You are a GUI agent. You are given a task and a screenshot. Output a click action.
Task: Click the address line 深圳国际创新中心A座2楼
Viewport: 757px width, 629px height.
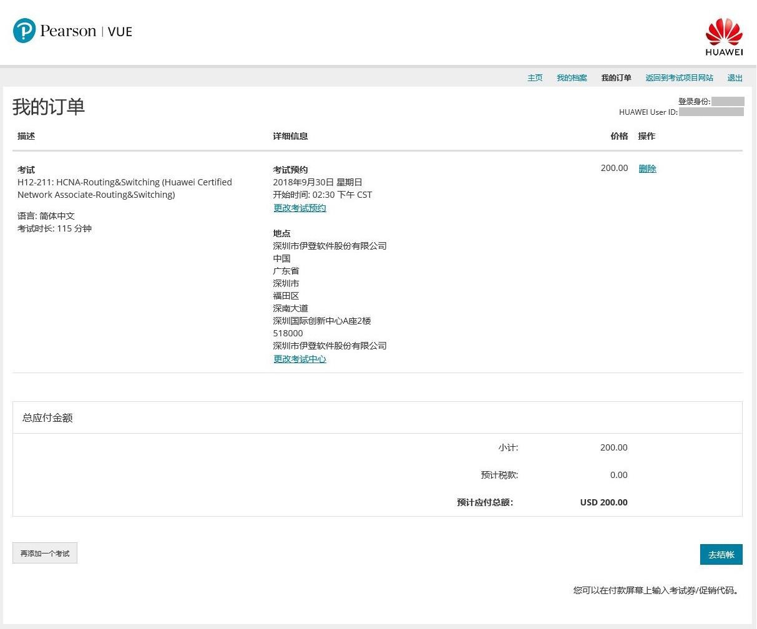[x=322, y=321]
